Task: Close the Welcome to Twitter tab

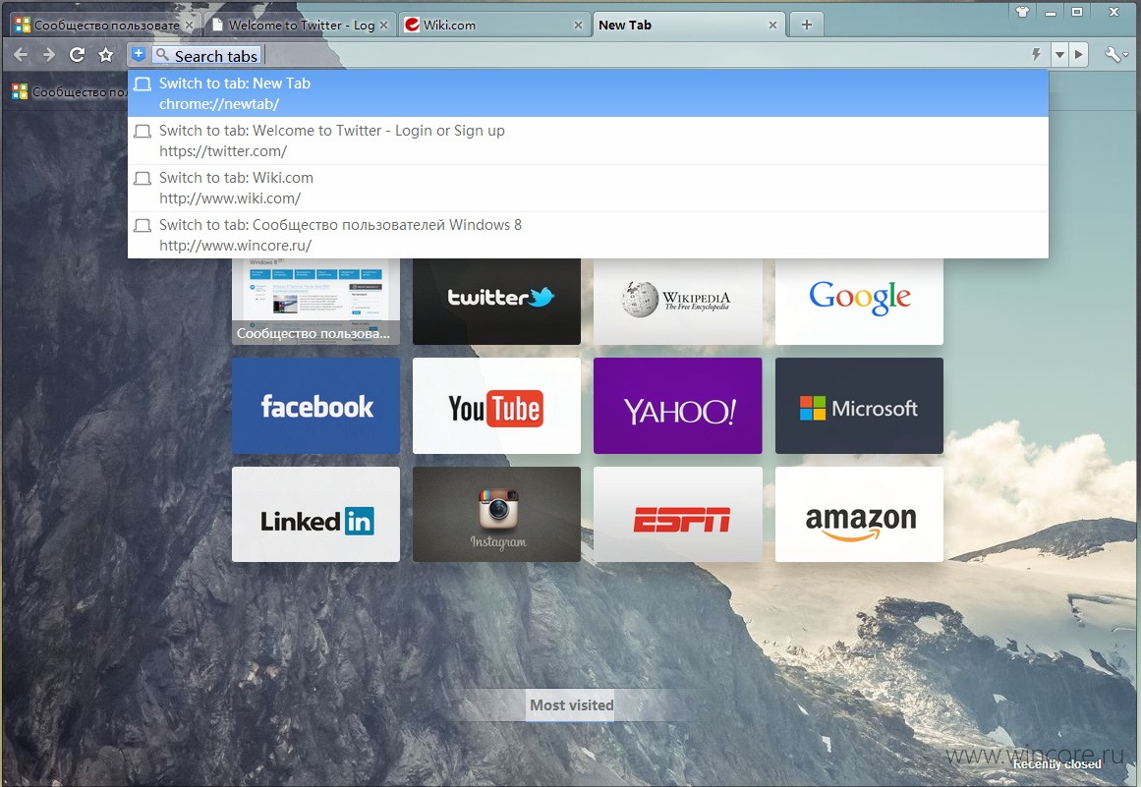Action: (x=383, y=25)
